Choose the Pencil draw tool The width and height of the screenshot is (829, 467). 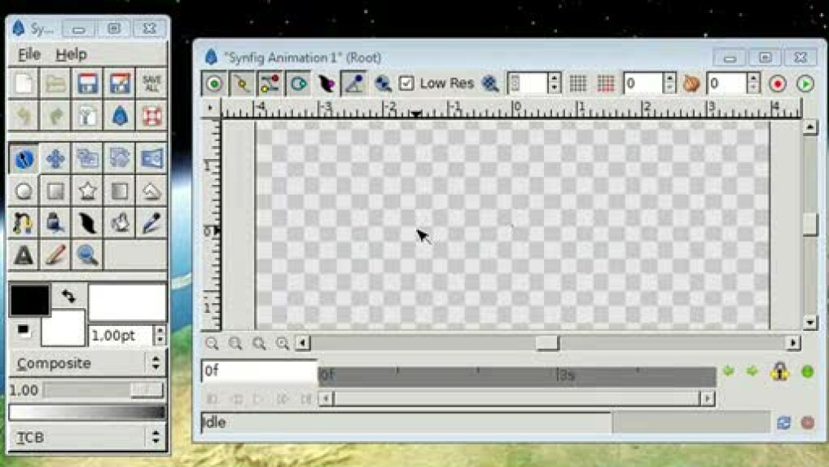[55, 255]
